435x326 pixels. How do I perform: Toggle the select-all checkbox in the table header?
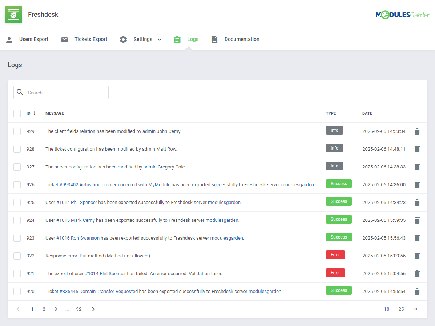click(x=17, y=113)
